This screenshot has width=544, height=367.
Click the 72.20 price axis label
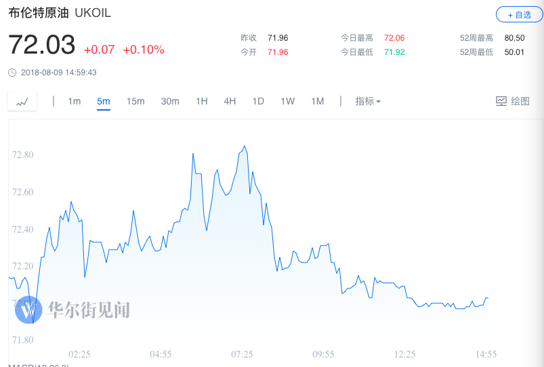coord(23,266)
